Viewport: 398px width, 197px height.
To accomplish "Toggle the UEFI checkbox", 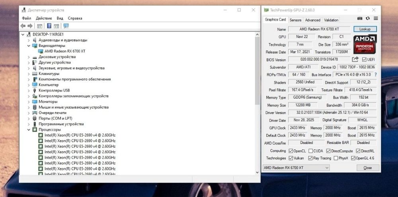I will coord(364,59).
